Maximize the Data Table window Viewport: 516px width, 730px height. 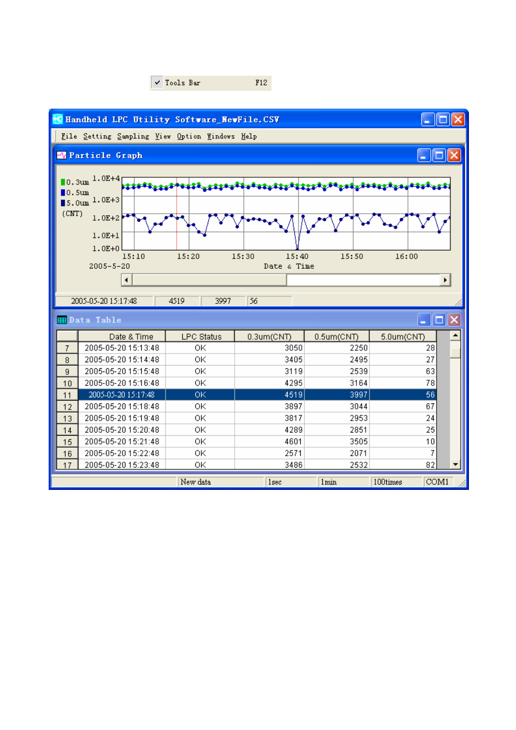[x=439, y=320]
